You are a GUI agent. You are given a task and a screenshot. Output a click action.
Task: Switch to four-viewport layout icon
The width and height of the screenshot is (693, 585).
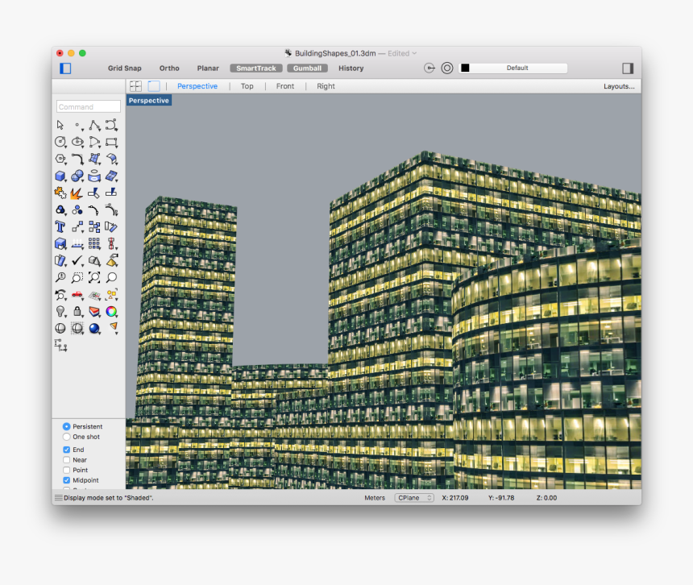click(x=135, y=86)
